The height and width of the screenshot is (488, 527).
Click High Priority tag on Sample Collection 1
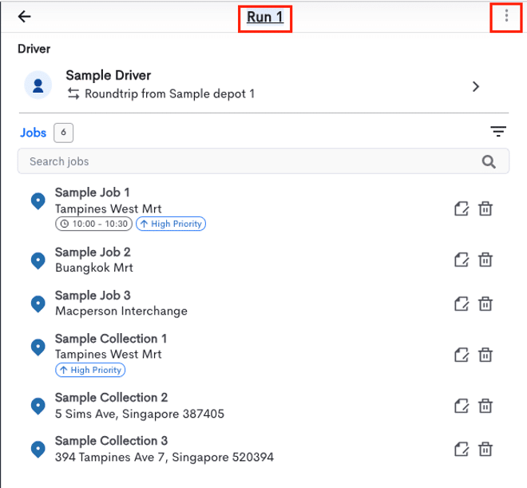point(90,370)
